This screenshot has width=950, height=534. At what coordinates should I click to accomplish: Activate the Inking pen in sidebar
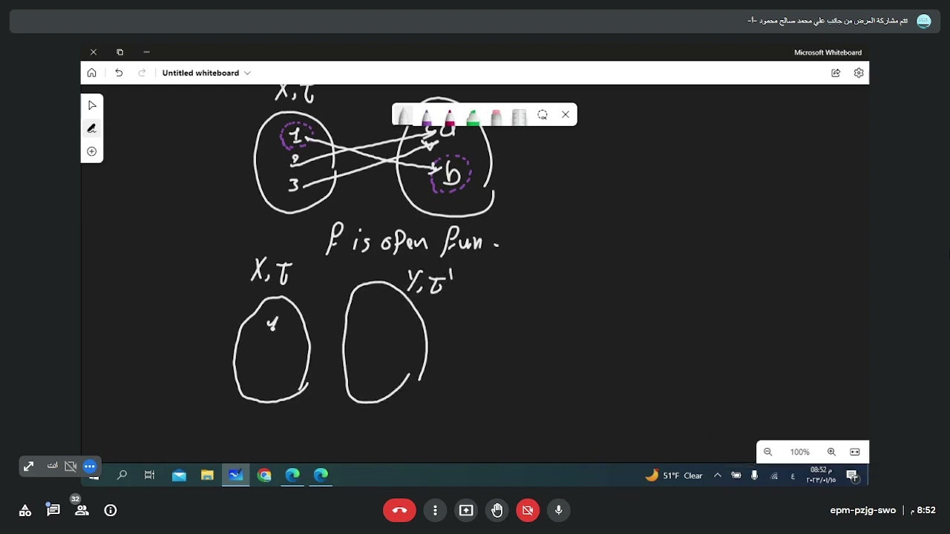click(x=92, y=128)
